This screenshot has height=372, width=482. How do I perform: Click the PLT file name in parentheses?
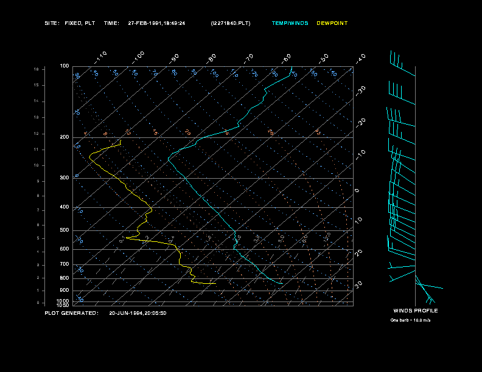[x=231, y=23]
